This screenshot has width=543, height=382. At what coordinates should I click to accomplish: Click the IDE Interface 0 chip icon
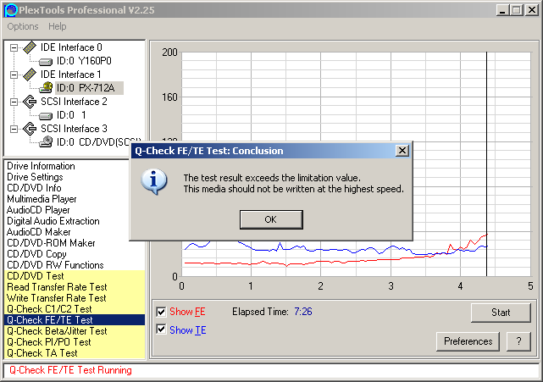point(30,47)
